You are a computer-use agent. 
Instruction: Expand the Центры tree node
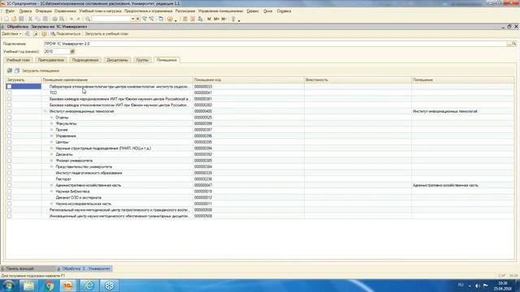tap(51, 142)
